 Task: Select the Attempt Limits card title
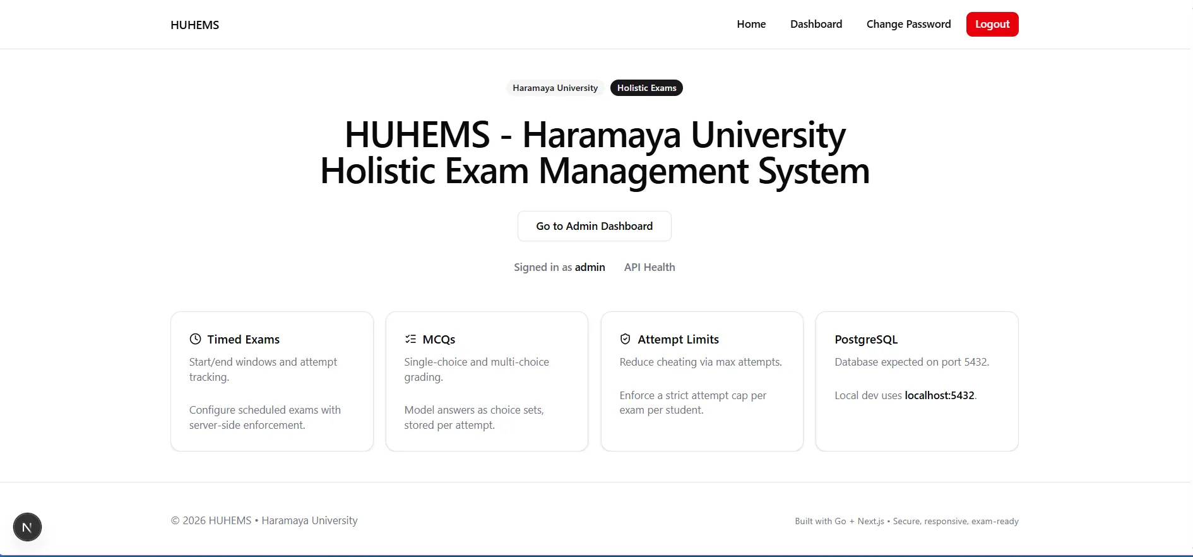678,339
